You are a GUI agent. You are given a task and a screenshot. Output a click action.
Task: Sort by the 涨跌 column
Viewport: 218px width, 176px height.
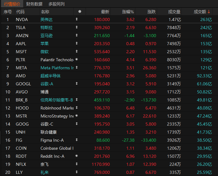pyautogui.click(x=152, y=12)
